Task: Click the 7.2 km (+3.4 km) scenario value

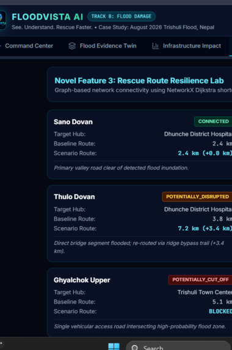Action: [x=205, y=228]
